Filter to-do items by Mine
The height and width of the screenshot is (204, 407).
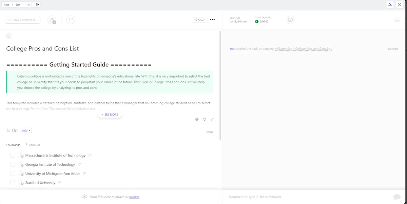click(x=210, y=132)
